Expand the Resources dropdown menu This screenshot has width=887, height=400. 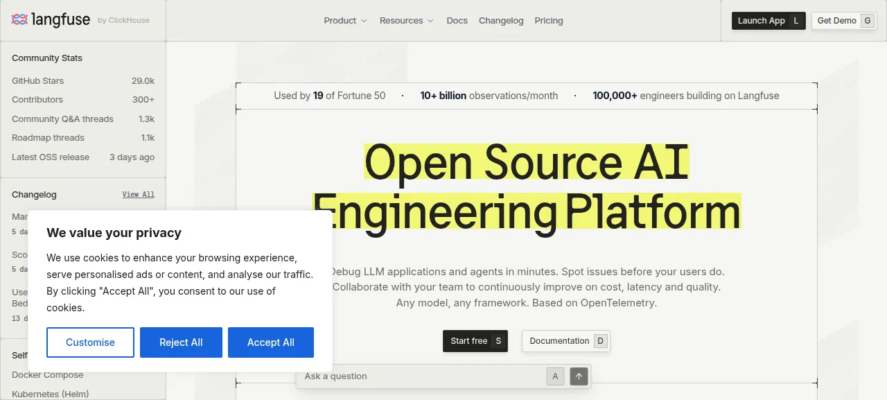click(x=406, y=21)
